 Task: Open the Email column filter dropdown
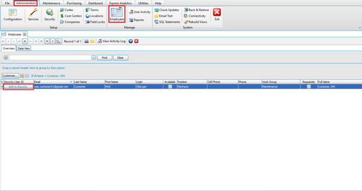(x=71, y=82)
